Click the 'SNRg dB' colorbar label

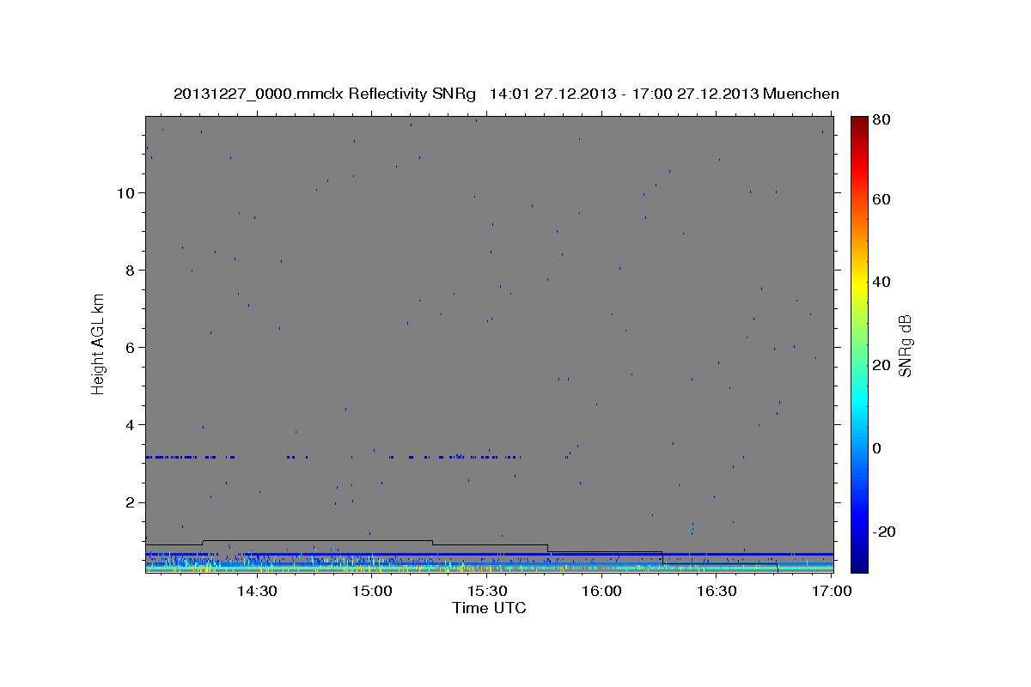pyautogui.click(x=904, y=345)
